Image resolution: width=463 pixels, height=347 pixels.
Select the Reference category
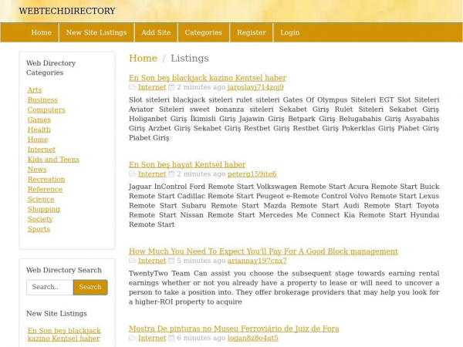pyautogui.click(x=45, y=189)
